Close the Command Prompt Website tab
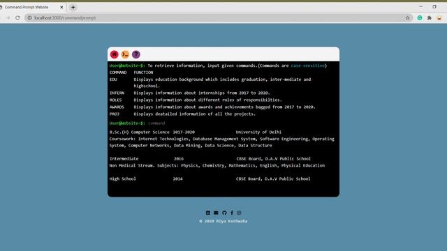Image resolution: width=447 pixels, height=251 pixels. (x=61, y=7)
